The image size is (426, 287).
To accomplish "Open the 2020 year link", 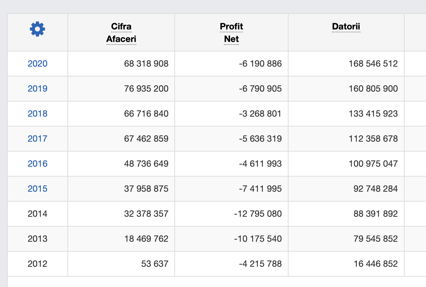I will pyautogui.click(x=38, y=64).
